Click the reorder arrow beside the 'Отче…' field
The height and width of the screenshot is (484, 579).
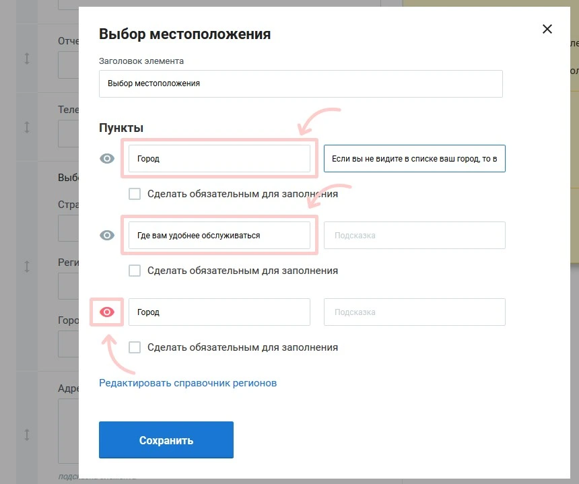[27, 59]
